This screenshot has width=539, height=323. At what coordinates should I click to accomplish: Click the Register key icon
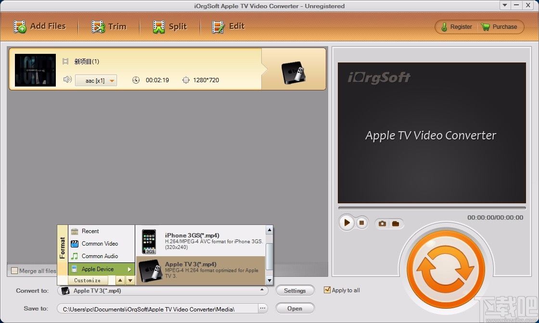pos(445,27)
